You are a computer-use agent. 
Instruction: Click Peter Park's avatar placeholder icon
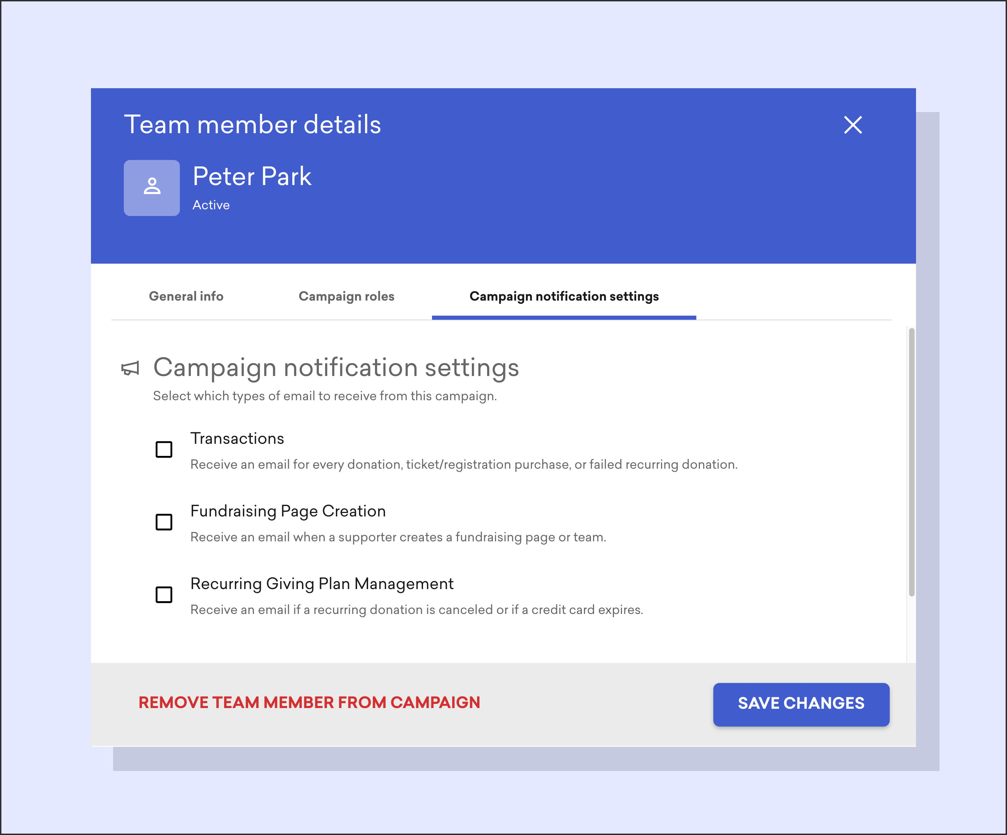152,188
